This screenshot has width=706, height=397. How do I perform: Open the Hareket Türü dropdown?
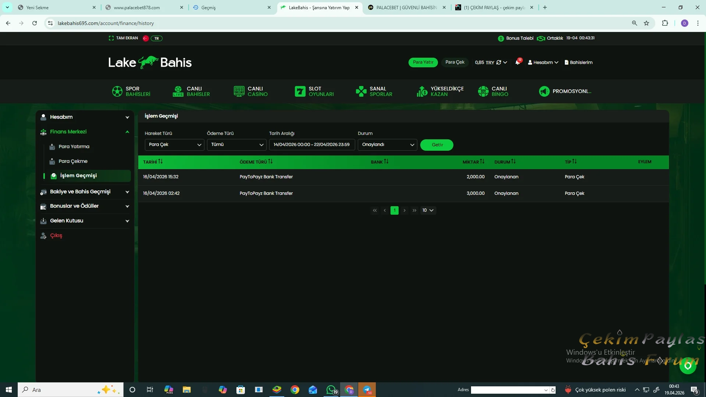174,144
